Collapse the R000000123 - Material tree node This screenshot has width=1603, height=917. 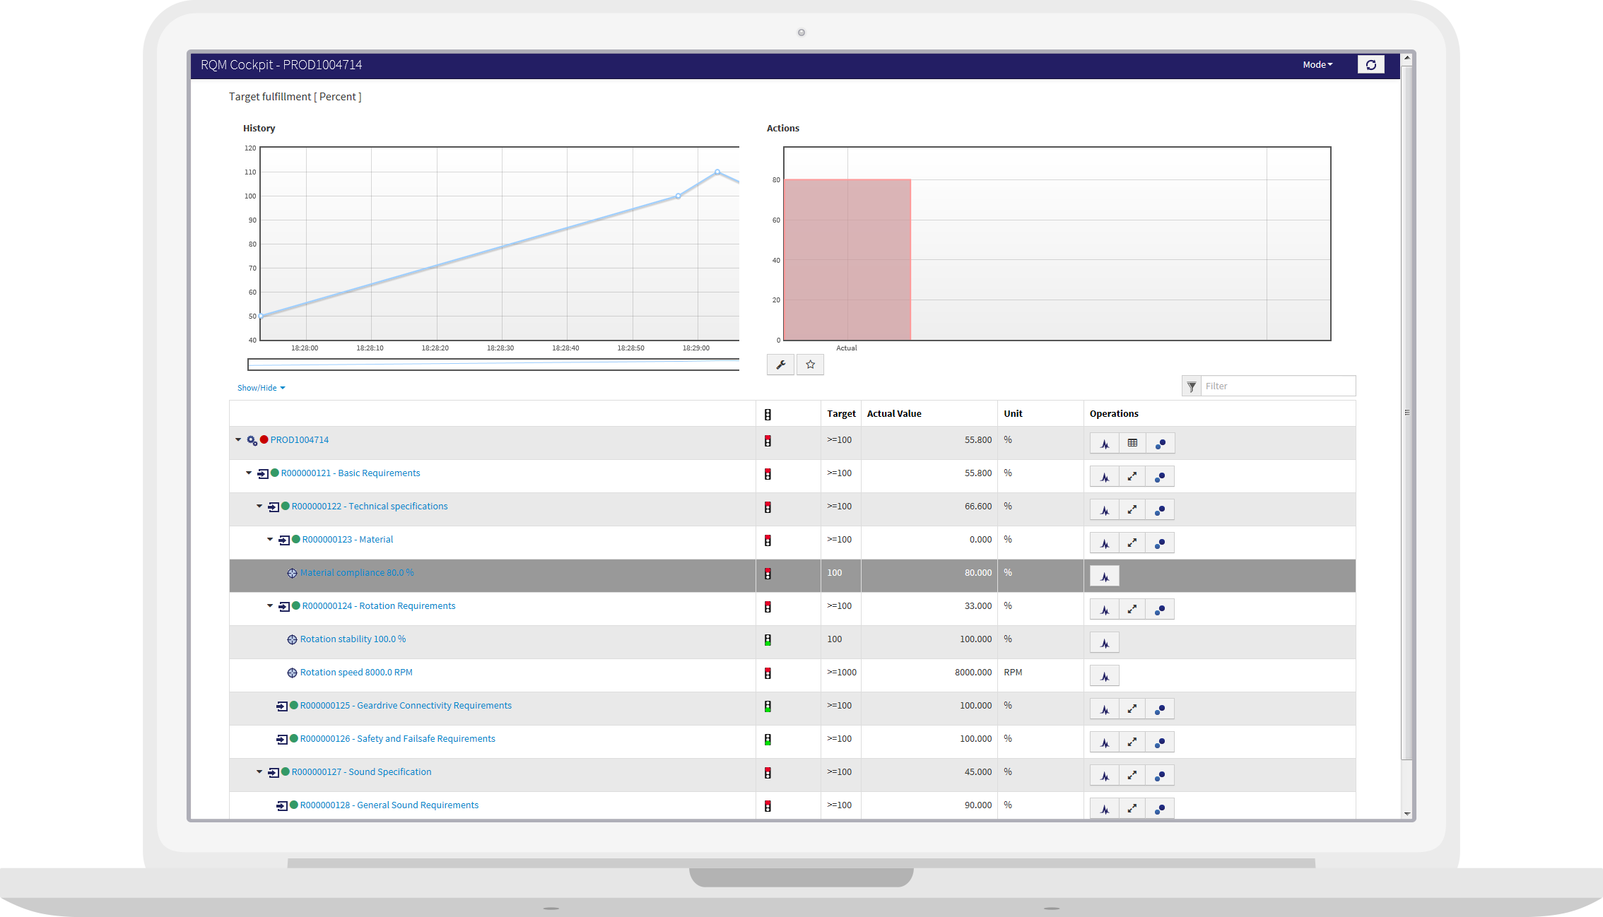tap(269, 539)
